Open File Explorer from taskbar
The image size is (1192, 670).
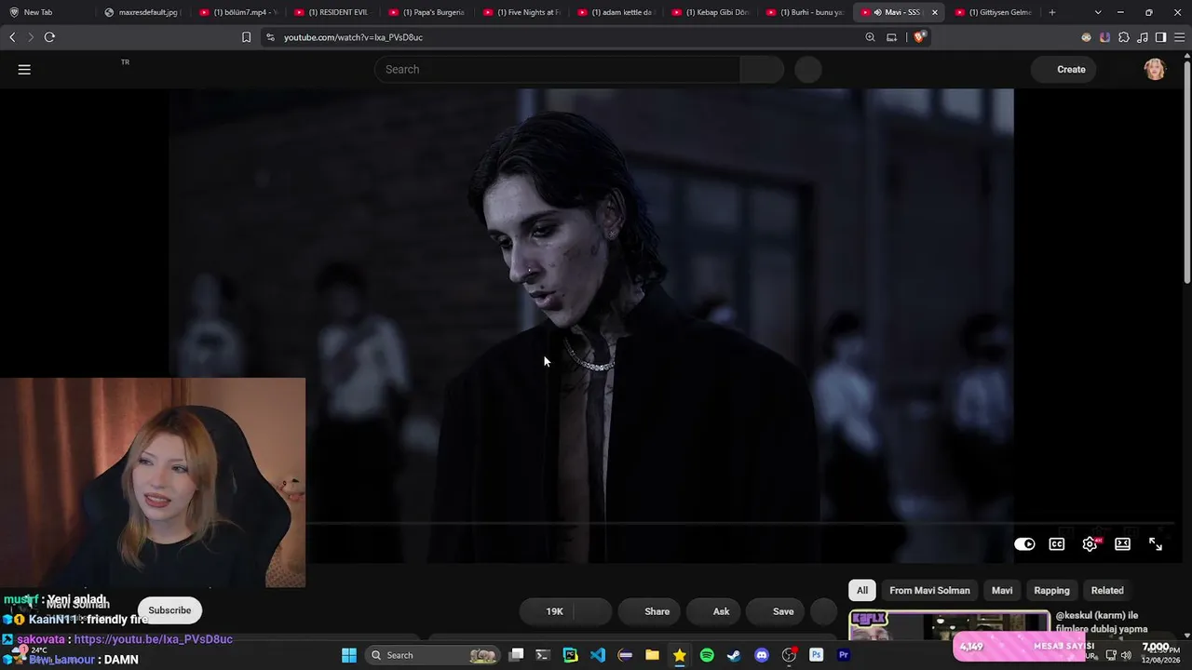pos(652,655)
